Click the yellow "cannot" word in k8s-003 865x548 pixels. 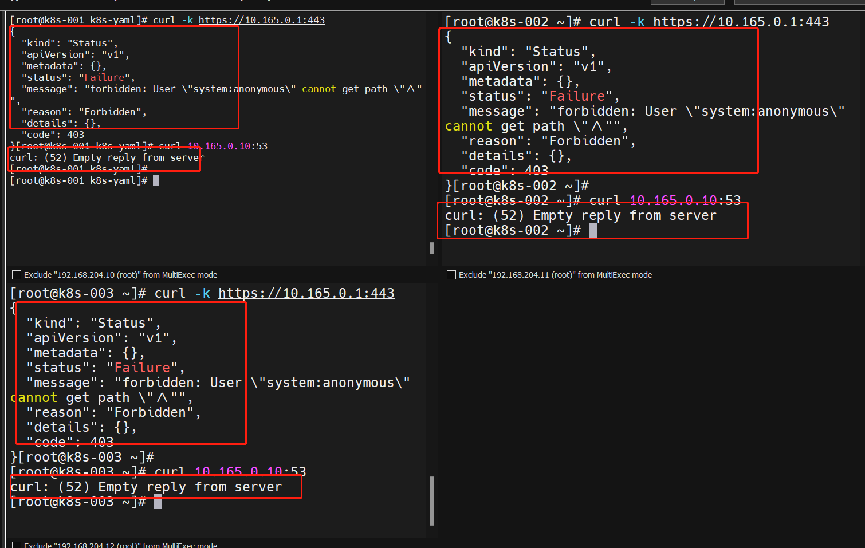(34, 397)
